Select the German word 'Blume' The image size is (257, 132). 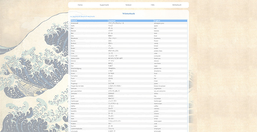(73, 41)
